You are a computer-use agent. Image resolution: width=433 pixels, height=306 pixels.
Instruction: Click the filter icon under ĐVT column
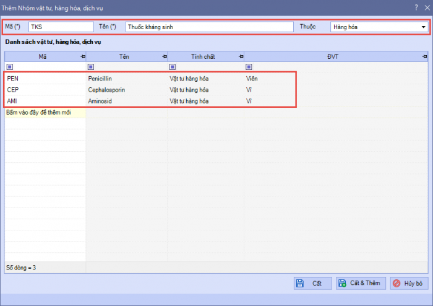coord(249,67)
